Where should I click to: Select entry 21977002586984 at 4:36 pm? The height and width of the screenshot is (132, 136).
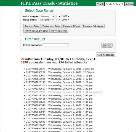pos(59,119)
